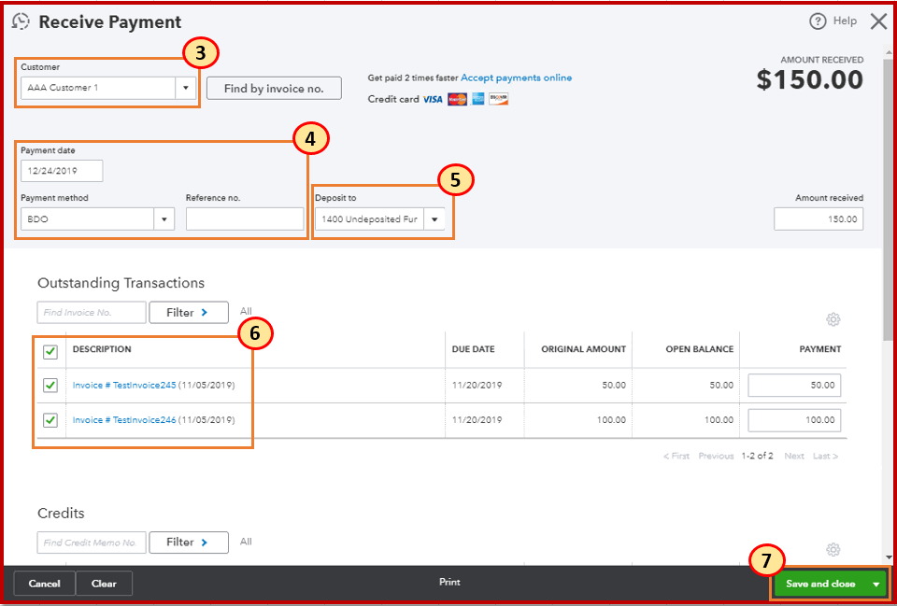Click the $150.00 amount received total
897x606 pixels.
[809, 79]
